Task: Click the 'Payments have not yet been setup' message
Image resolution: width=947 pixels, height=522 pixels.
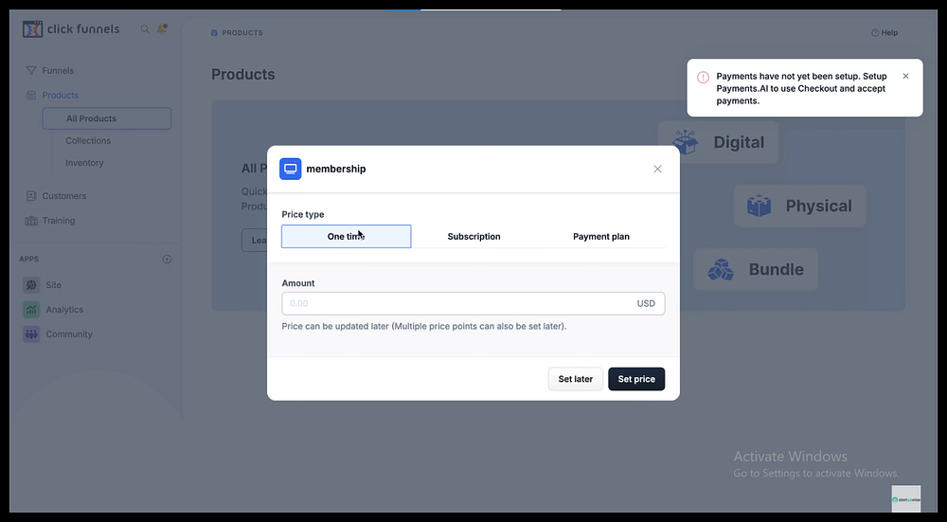Action: 801,88
